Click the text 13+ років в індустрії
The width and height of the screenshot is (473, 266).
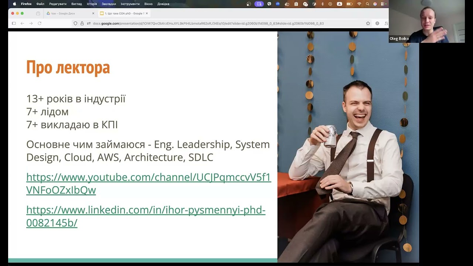(76, 99)
